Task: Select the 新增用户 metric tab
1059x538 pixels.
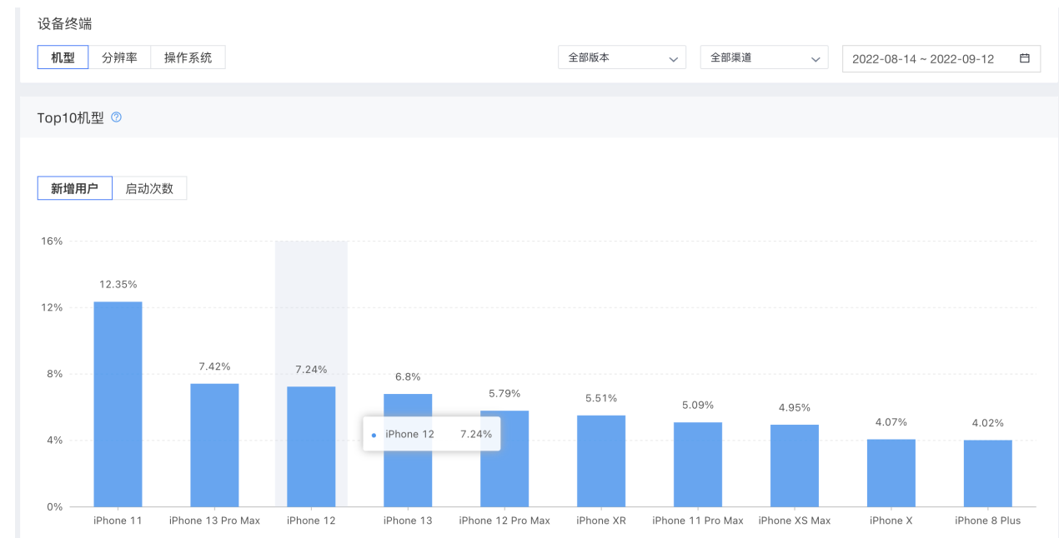Action: pos(75,188)
